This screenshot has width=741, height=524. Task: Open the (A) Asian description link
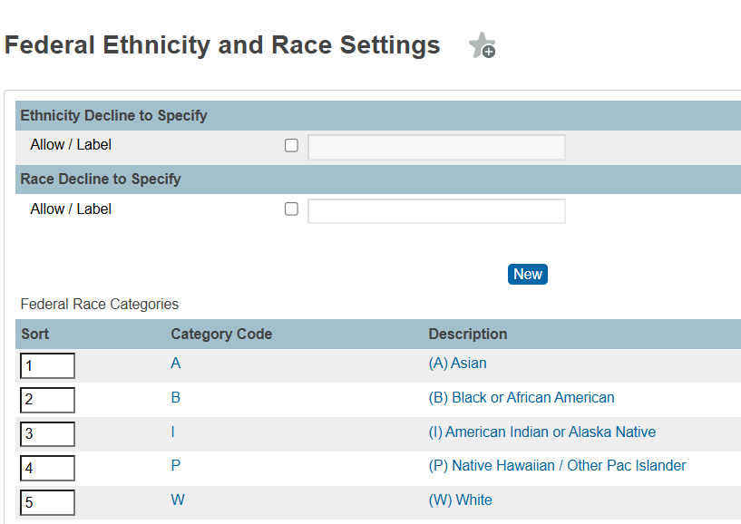coord(457,364)
